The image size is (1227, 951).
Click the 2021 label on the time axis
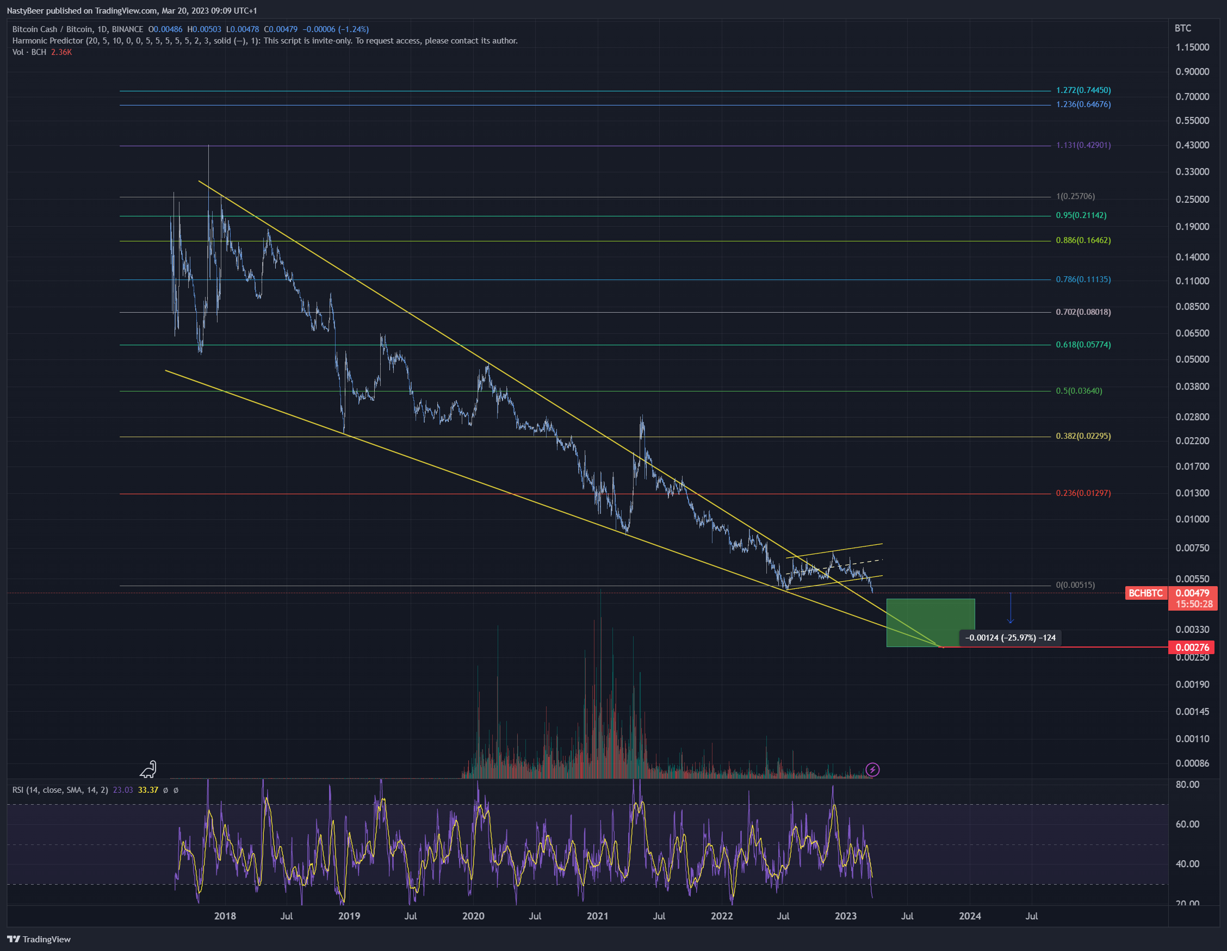point(597,916)
